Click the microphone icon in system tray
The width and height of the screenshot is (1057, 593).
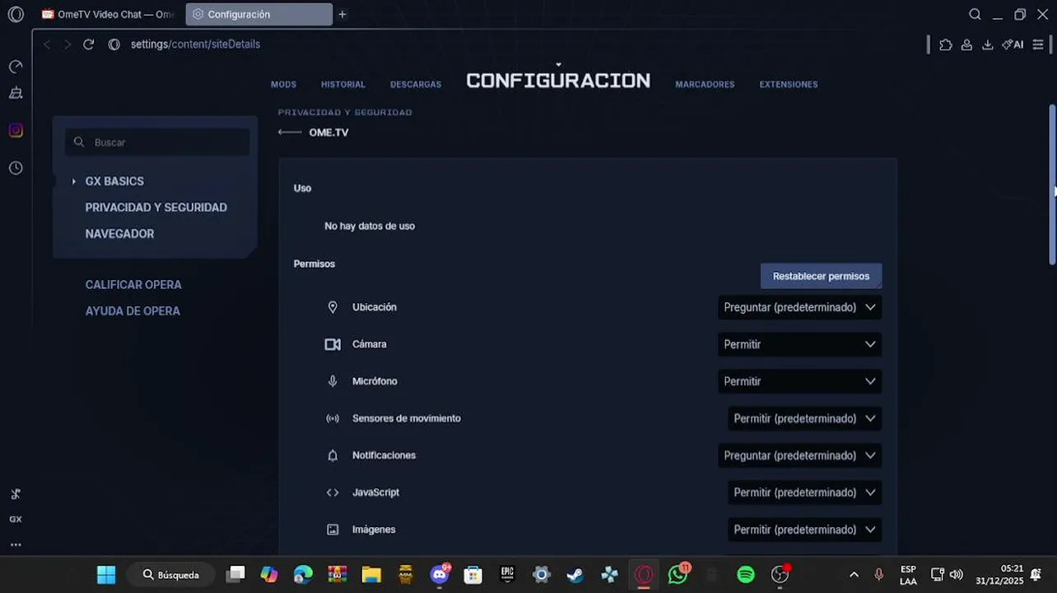click(878, 575)
